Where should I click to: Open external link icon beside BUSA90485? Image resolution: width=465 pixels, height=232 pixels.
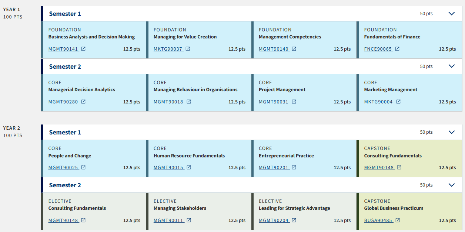tap(398, 220)
